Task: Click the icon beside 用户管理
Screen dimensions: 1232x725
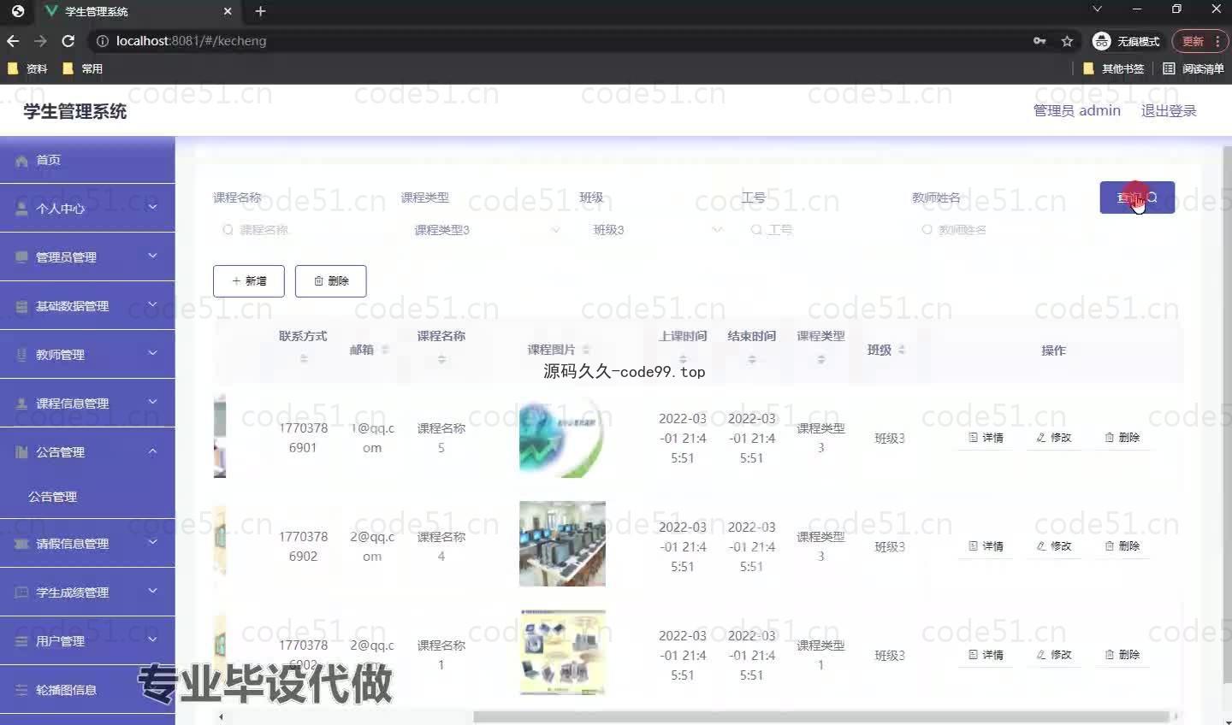Action: click(22, 641)
